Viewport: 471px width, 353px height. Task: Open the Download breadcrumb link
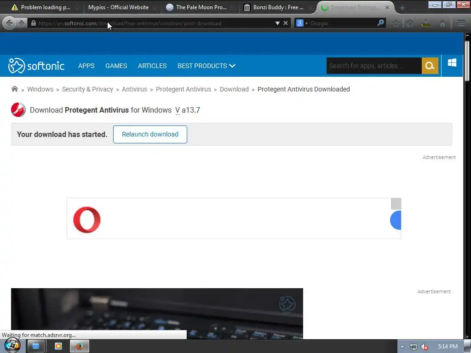[x=234, y=89]
